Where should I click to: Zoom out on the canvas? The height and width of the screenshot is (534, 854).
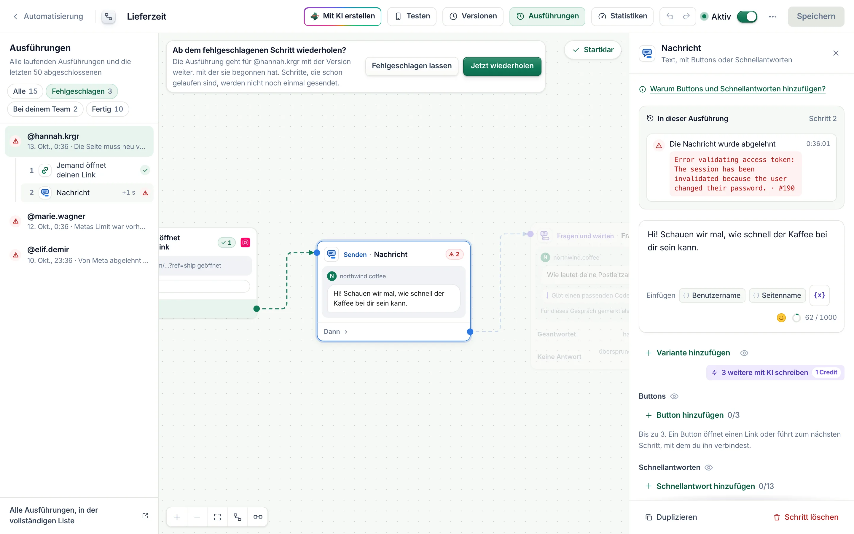(197, 517)
